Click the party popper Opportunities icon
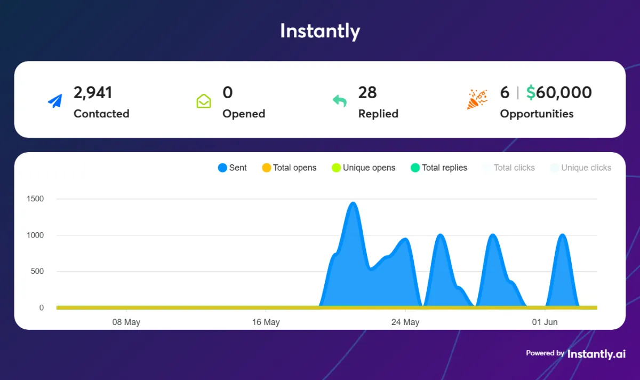640x380 pixels. 477,100
